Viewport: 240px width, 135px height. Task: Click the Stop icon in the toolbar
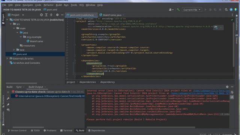(220, 10)
